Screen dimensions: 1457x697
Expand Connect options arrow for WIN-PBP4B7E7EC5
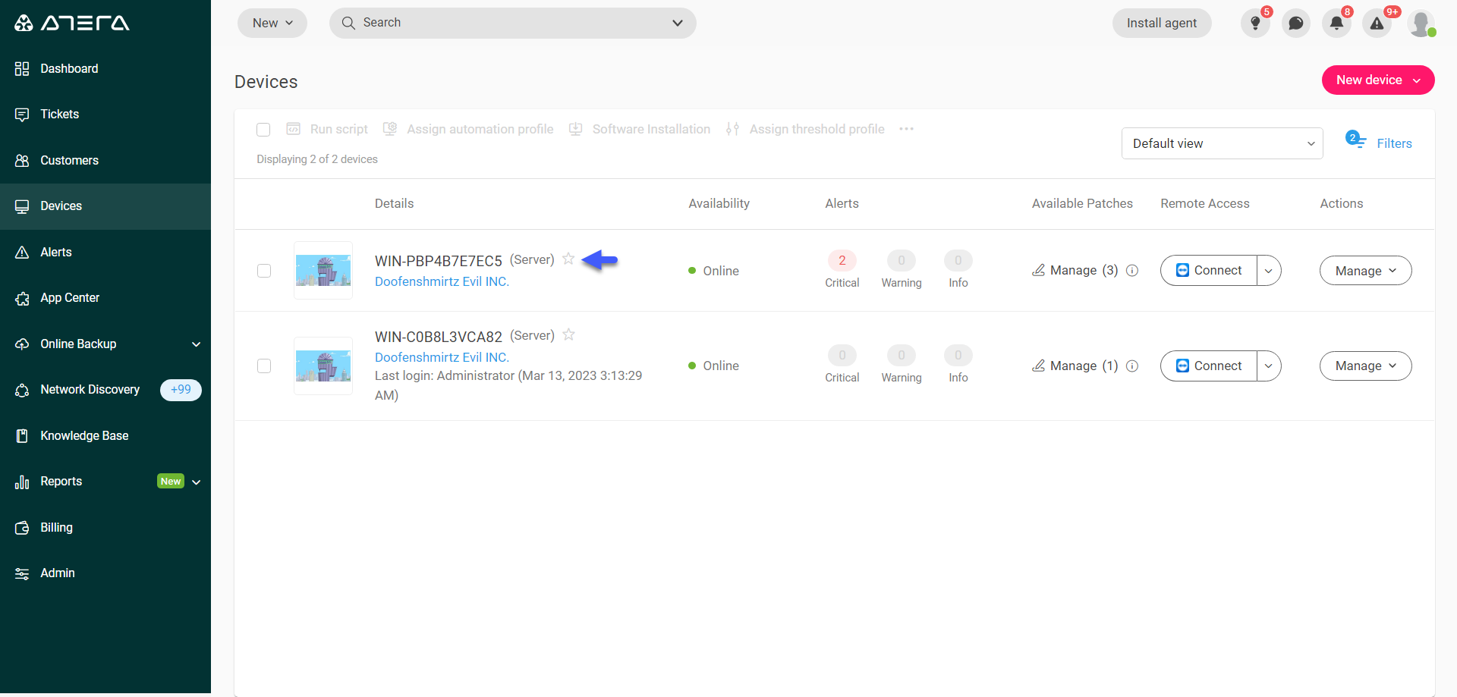pyautogui.click(x=1269, y=271)
